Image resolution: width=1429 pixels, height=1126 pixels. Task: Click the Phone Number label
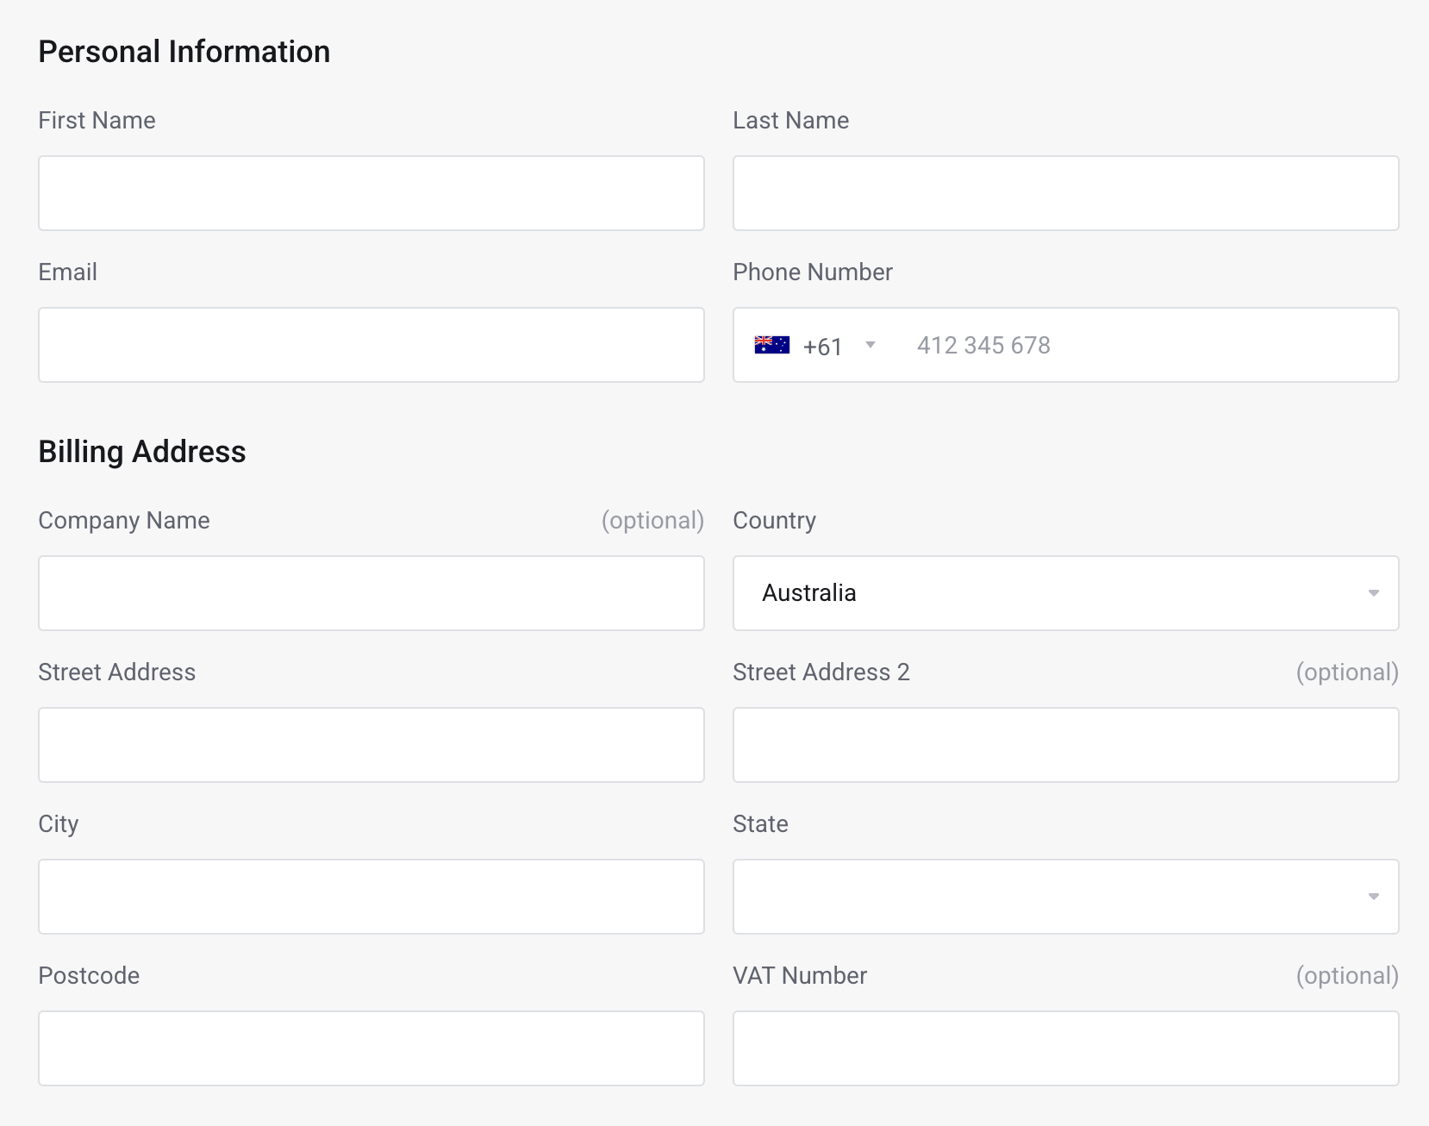point(813,272)
